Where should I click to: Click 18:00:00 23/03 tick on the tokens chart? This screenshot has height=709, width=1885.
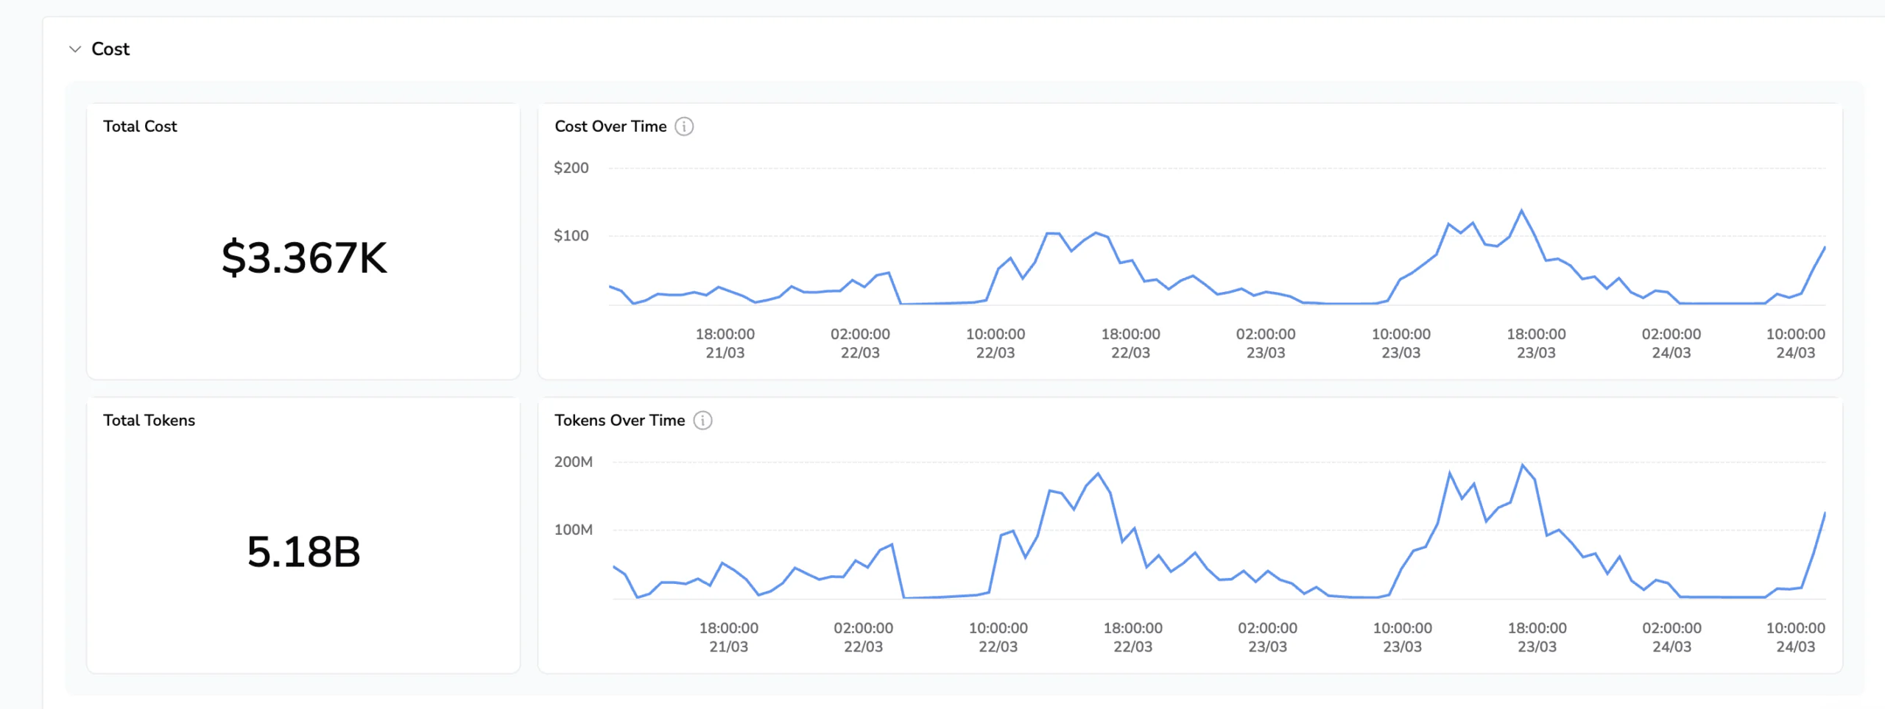click(x=1537, y=637)
